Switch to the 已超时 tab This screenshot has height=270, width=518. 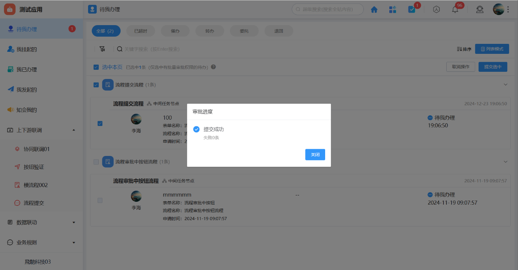(x=140, y=31)
